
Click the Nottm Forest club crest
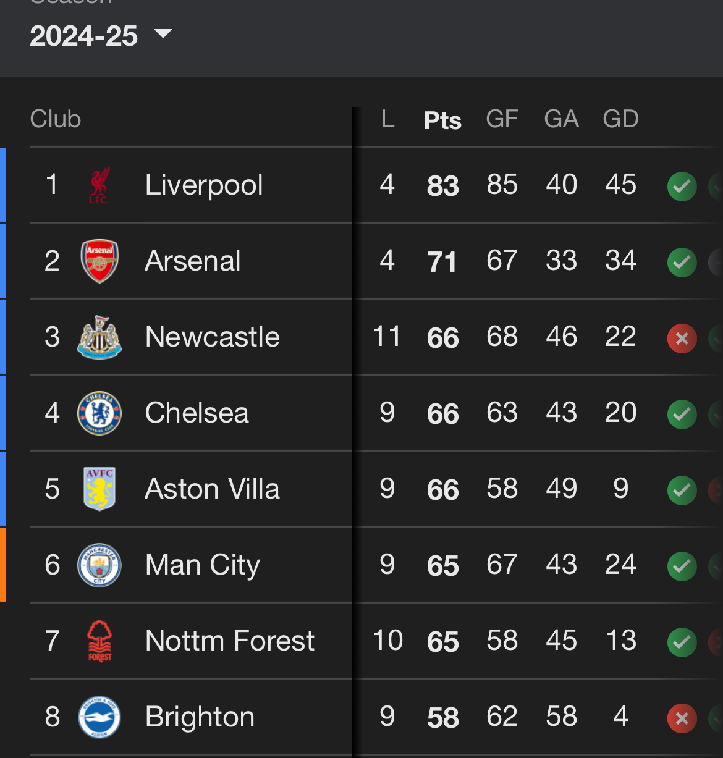pyautogui.click(x=99, y=641)
